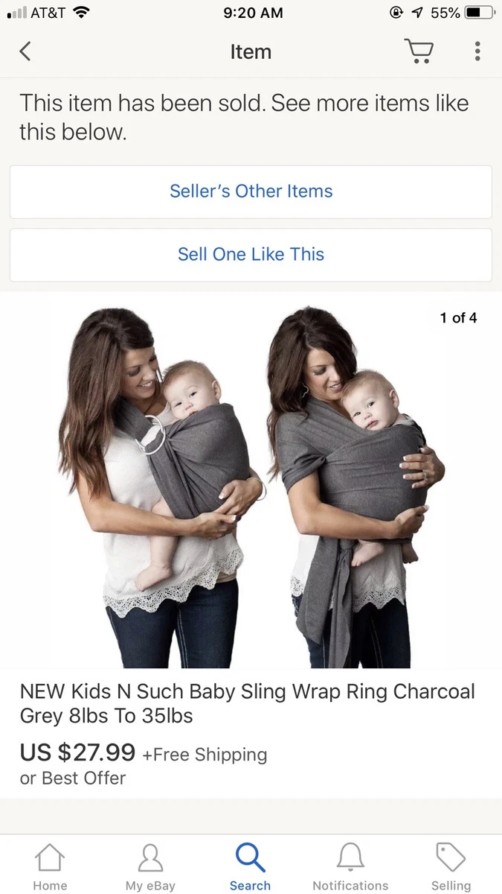
Task: View the wrap carrier product photo
Action: click(355, 488)
